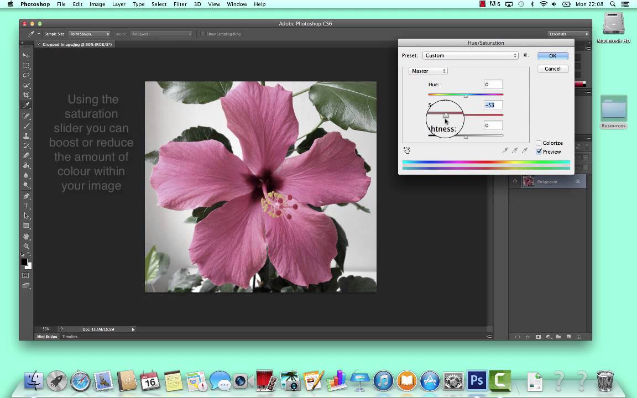Select the Lasso tool
Image resolution: width=637 pixels, height=398 pixels.
click(27, 75)
